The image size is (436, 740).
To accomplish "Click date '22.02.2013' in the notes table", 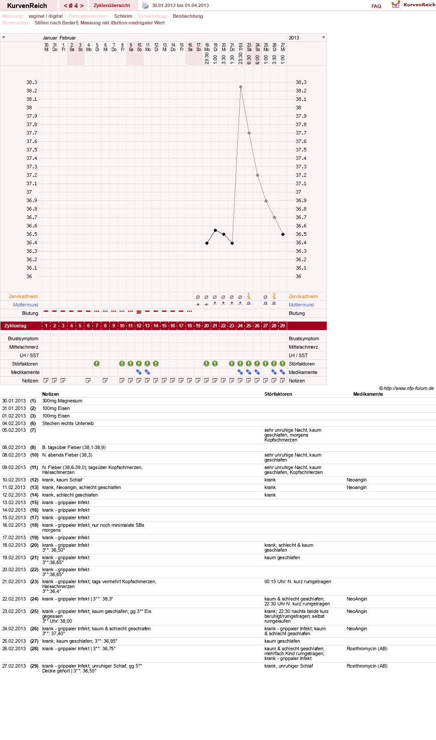I will [x=14, y=599].
